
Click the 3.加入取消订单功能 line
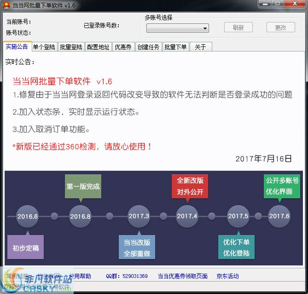(x=51, y=129)
